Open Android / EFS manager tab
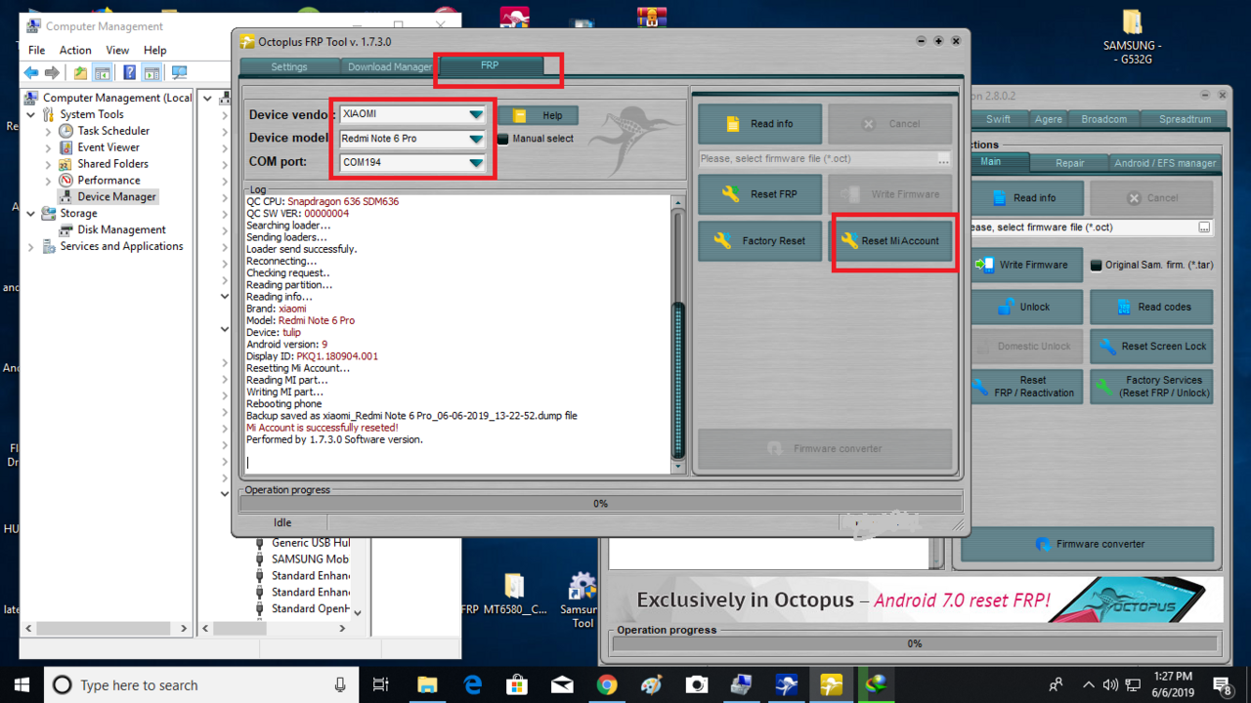The image size is (1251, 703). pyautogui.click(x=1165, y=163)
